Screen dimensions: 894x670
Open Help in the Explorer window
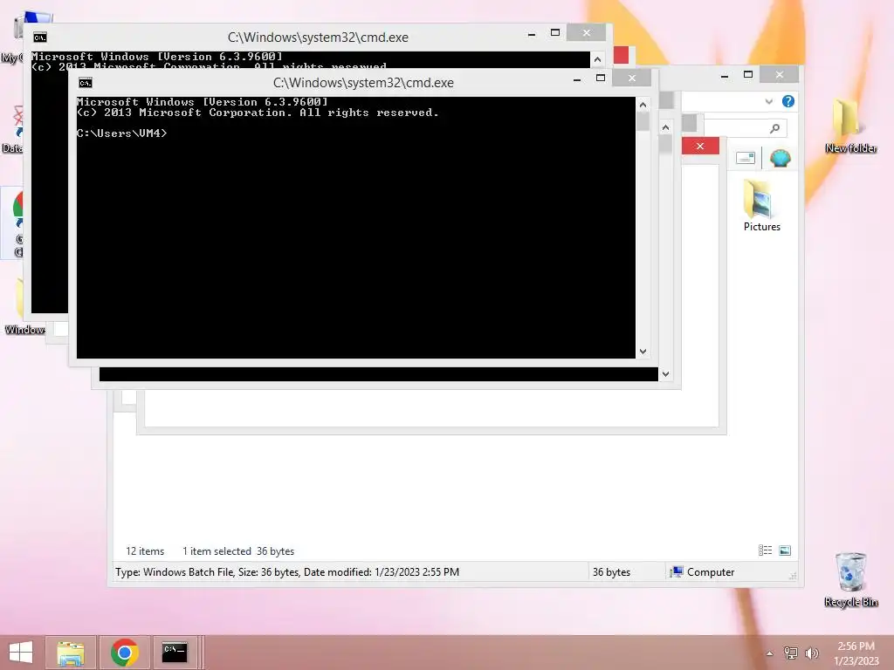click(788, 101)
